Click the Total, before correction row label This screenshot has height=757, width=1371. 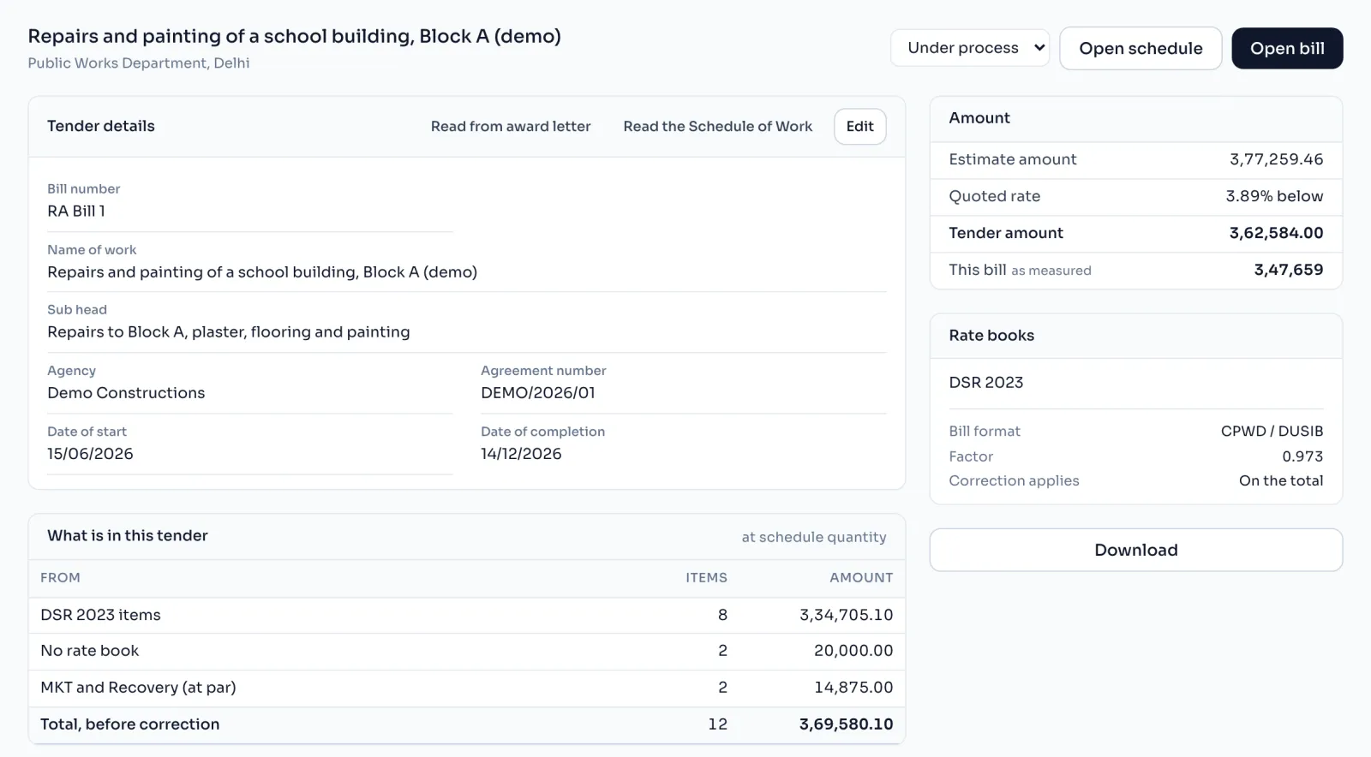point(130,724)
